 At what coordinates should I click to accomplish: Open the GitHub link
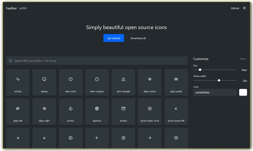(235, 8)
